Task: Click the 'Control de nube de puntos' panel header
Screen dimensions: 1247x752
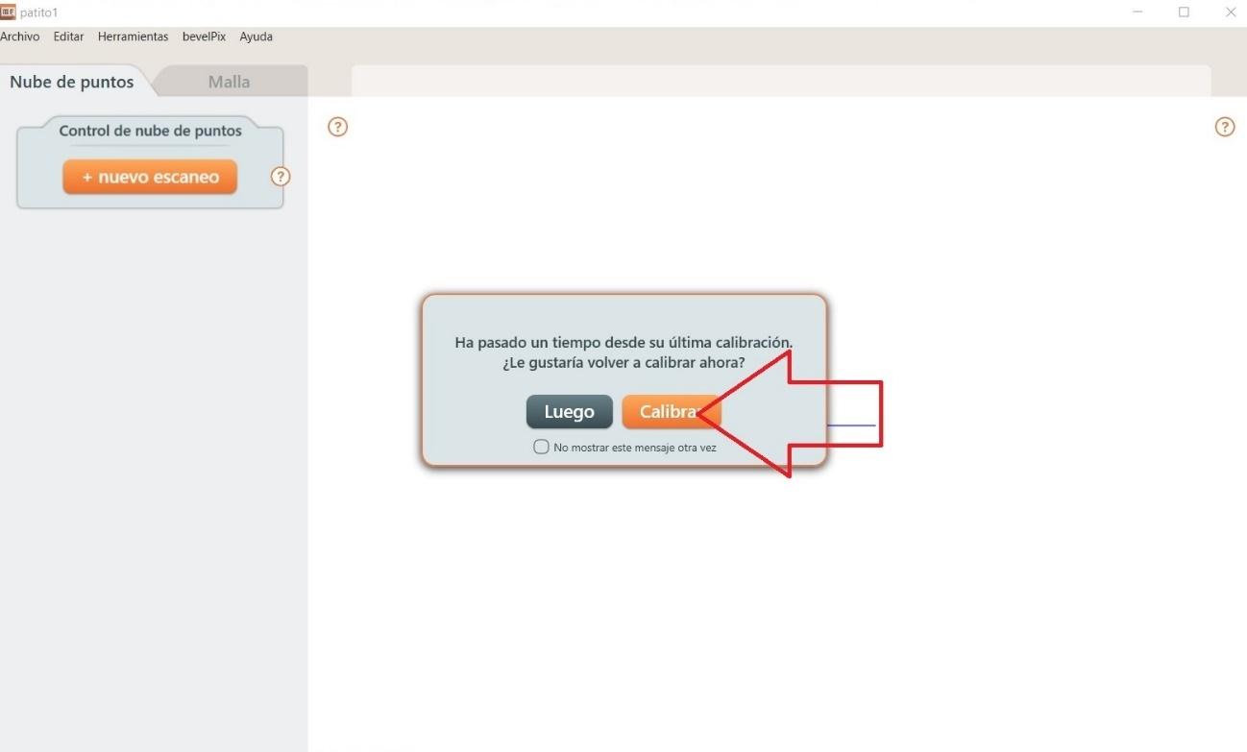Action: [x=150, y=131]
